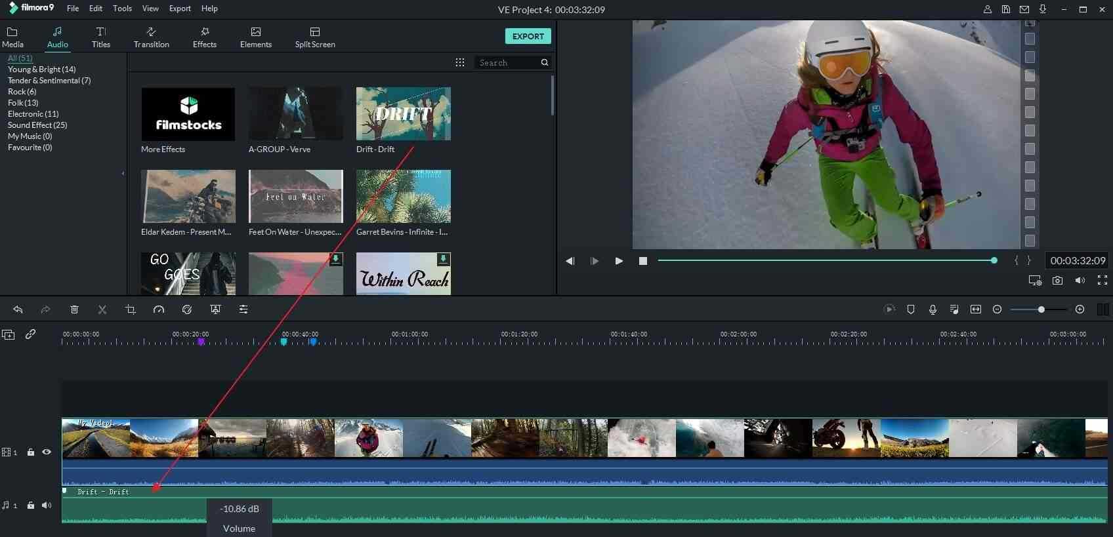Add a marker with shield icon
Viewport: 1113px width, 537px height.
(911, 309)
